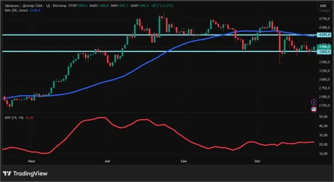Viewport: 334px width, 182px height.
Task: Open the USD currency selector
Action: 323,6
